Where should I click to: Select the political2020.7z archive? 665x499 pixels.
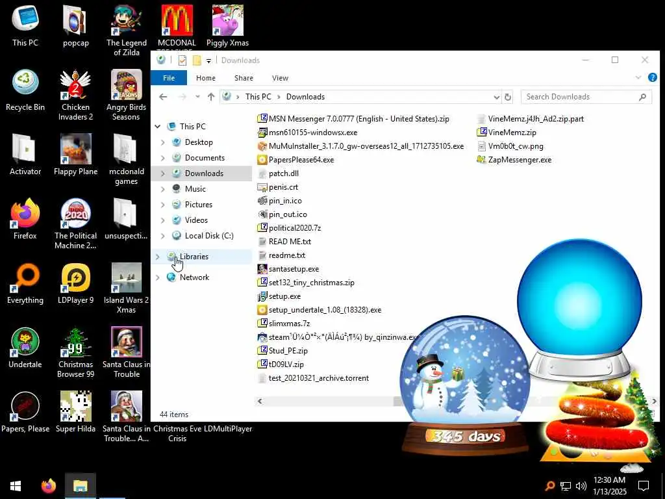click(x=289, y=228)
